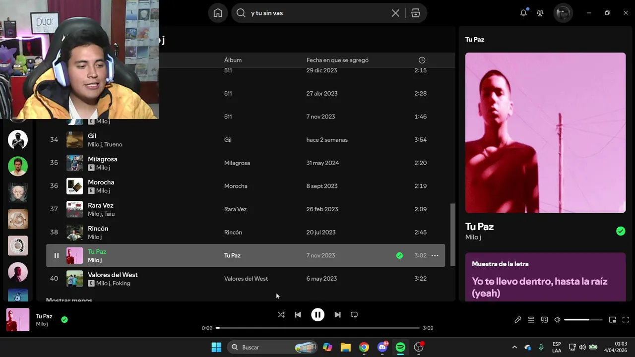Open Friend Activity icon
Screen dimensions: 635x357
(540, 13)
